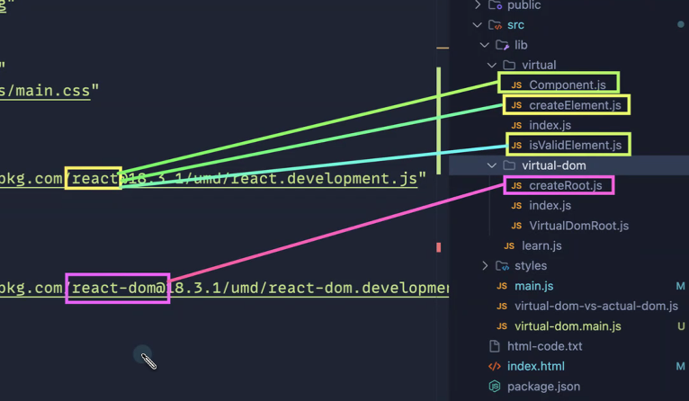Viewport: 689px width, 401px height.
Task: Click the JS icon beside isValidElement.js
Action: coord(516,146)
